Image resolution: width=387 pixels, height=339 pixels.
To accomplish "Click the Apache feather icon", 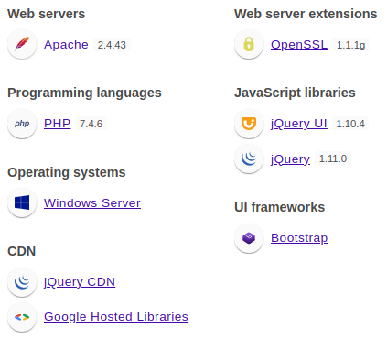I will pyautogui.click(x=22, y=44).
